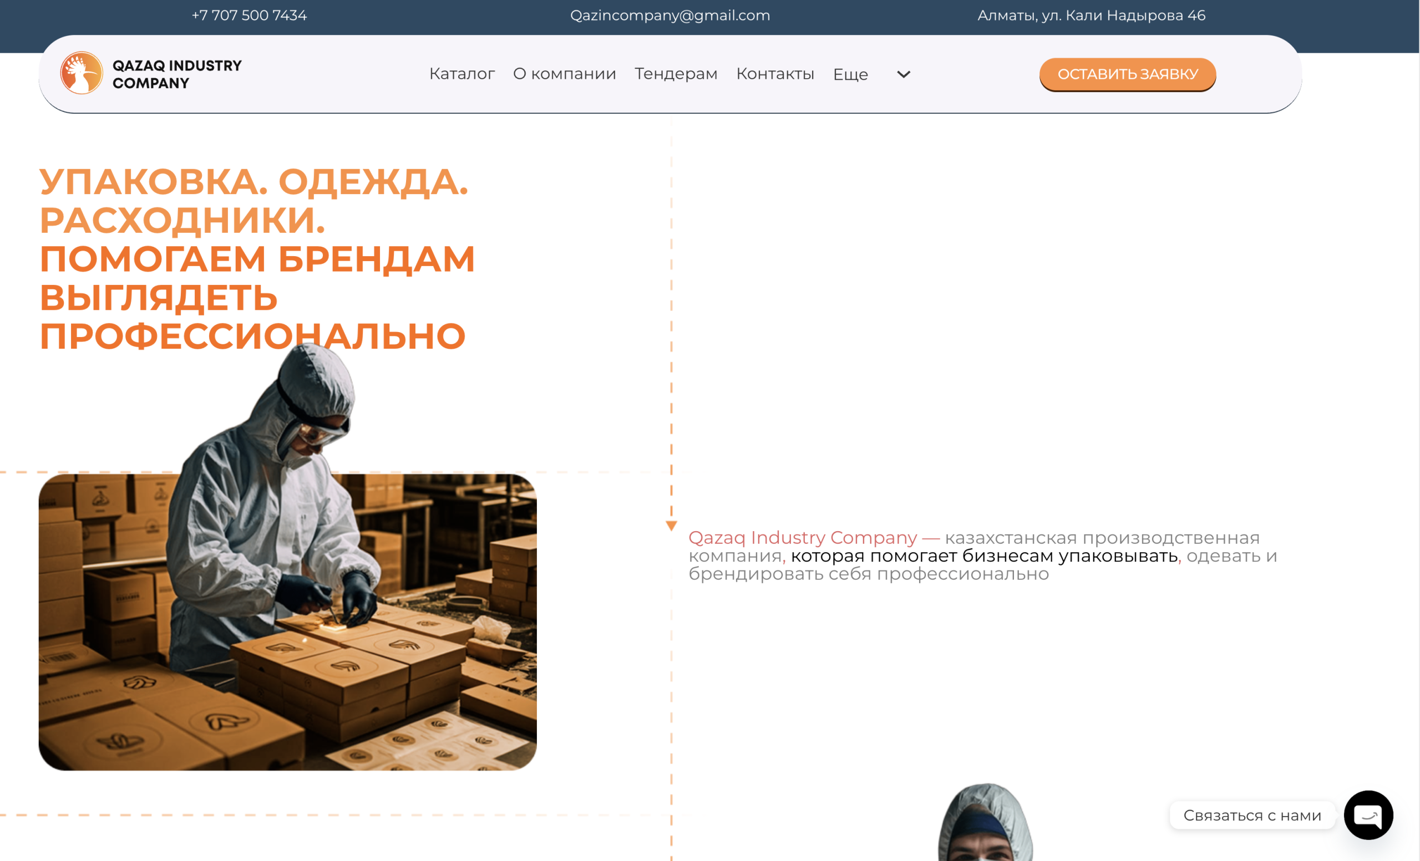Click the Qazaq Industry bird logo icon
Viewport: 1420px width, 861px height.
pos(81,73)
